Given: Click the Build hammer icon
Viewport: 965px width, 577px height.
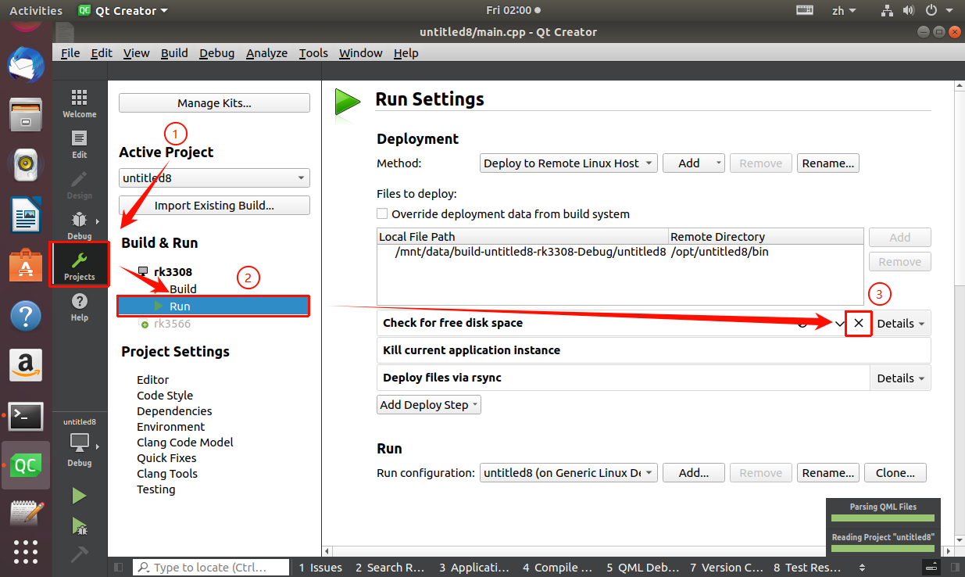Looking at the screenshot, I should tap(79, 554).
